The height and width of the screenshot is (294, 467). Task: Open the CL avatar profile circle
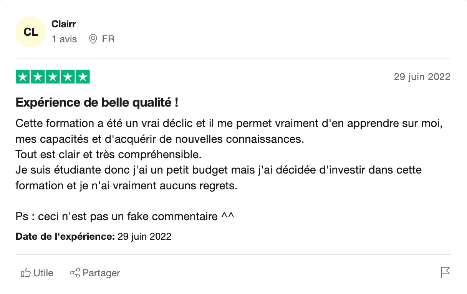[30, 32]
